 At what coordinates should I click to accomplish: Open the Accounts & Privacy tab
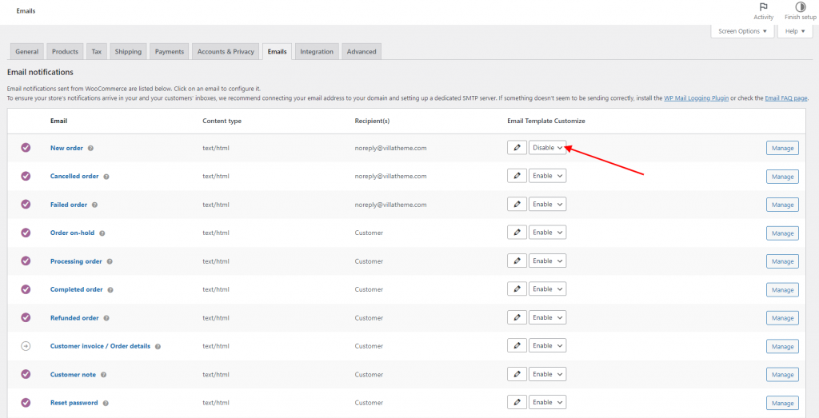coord(226,51)
